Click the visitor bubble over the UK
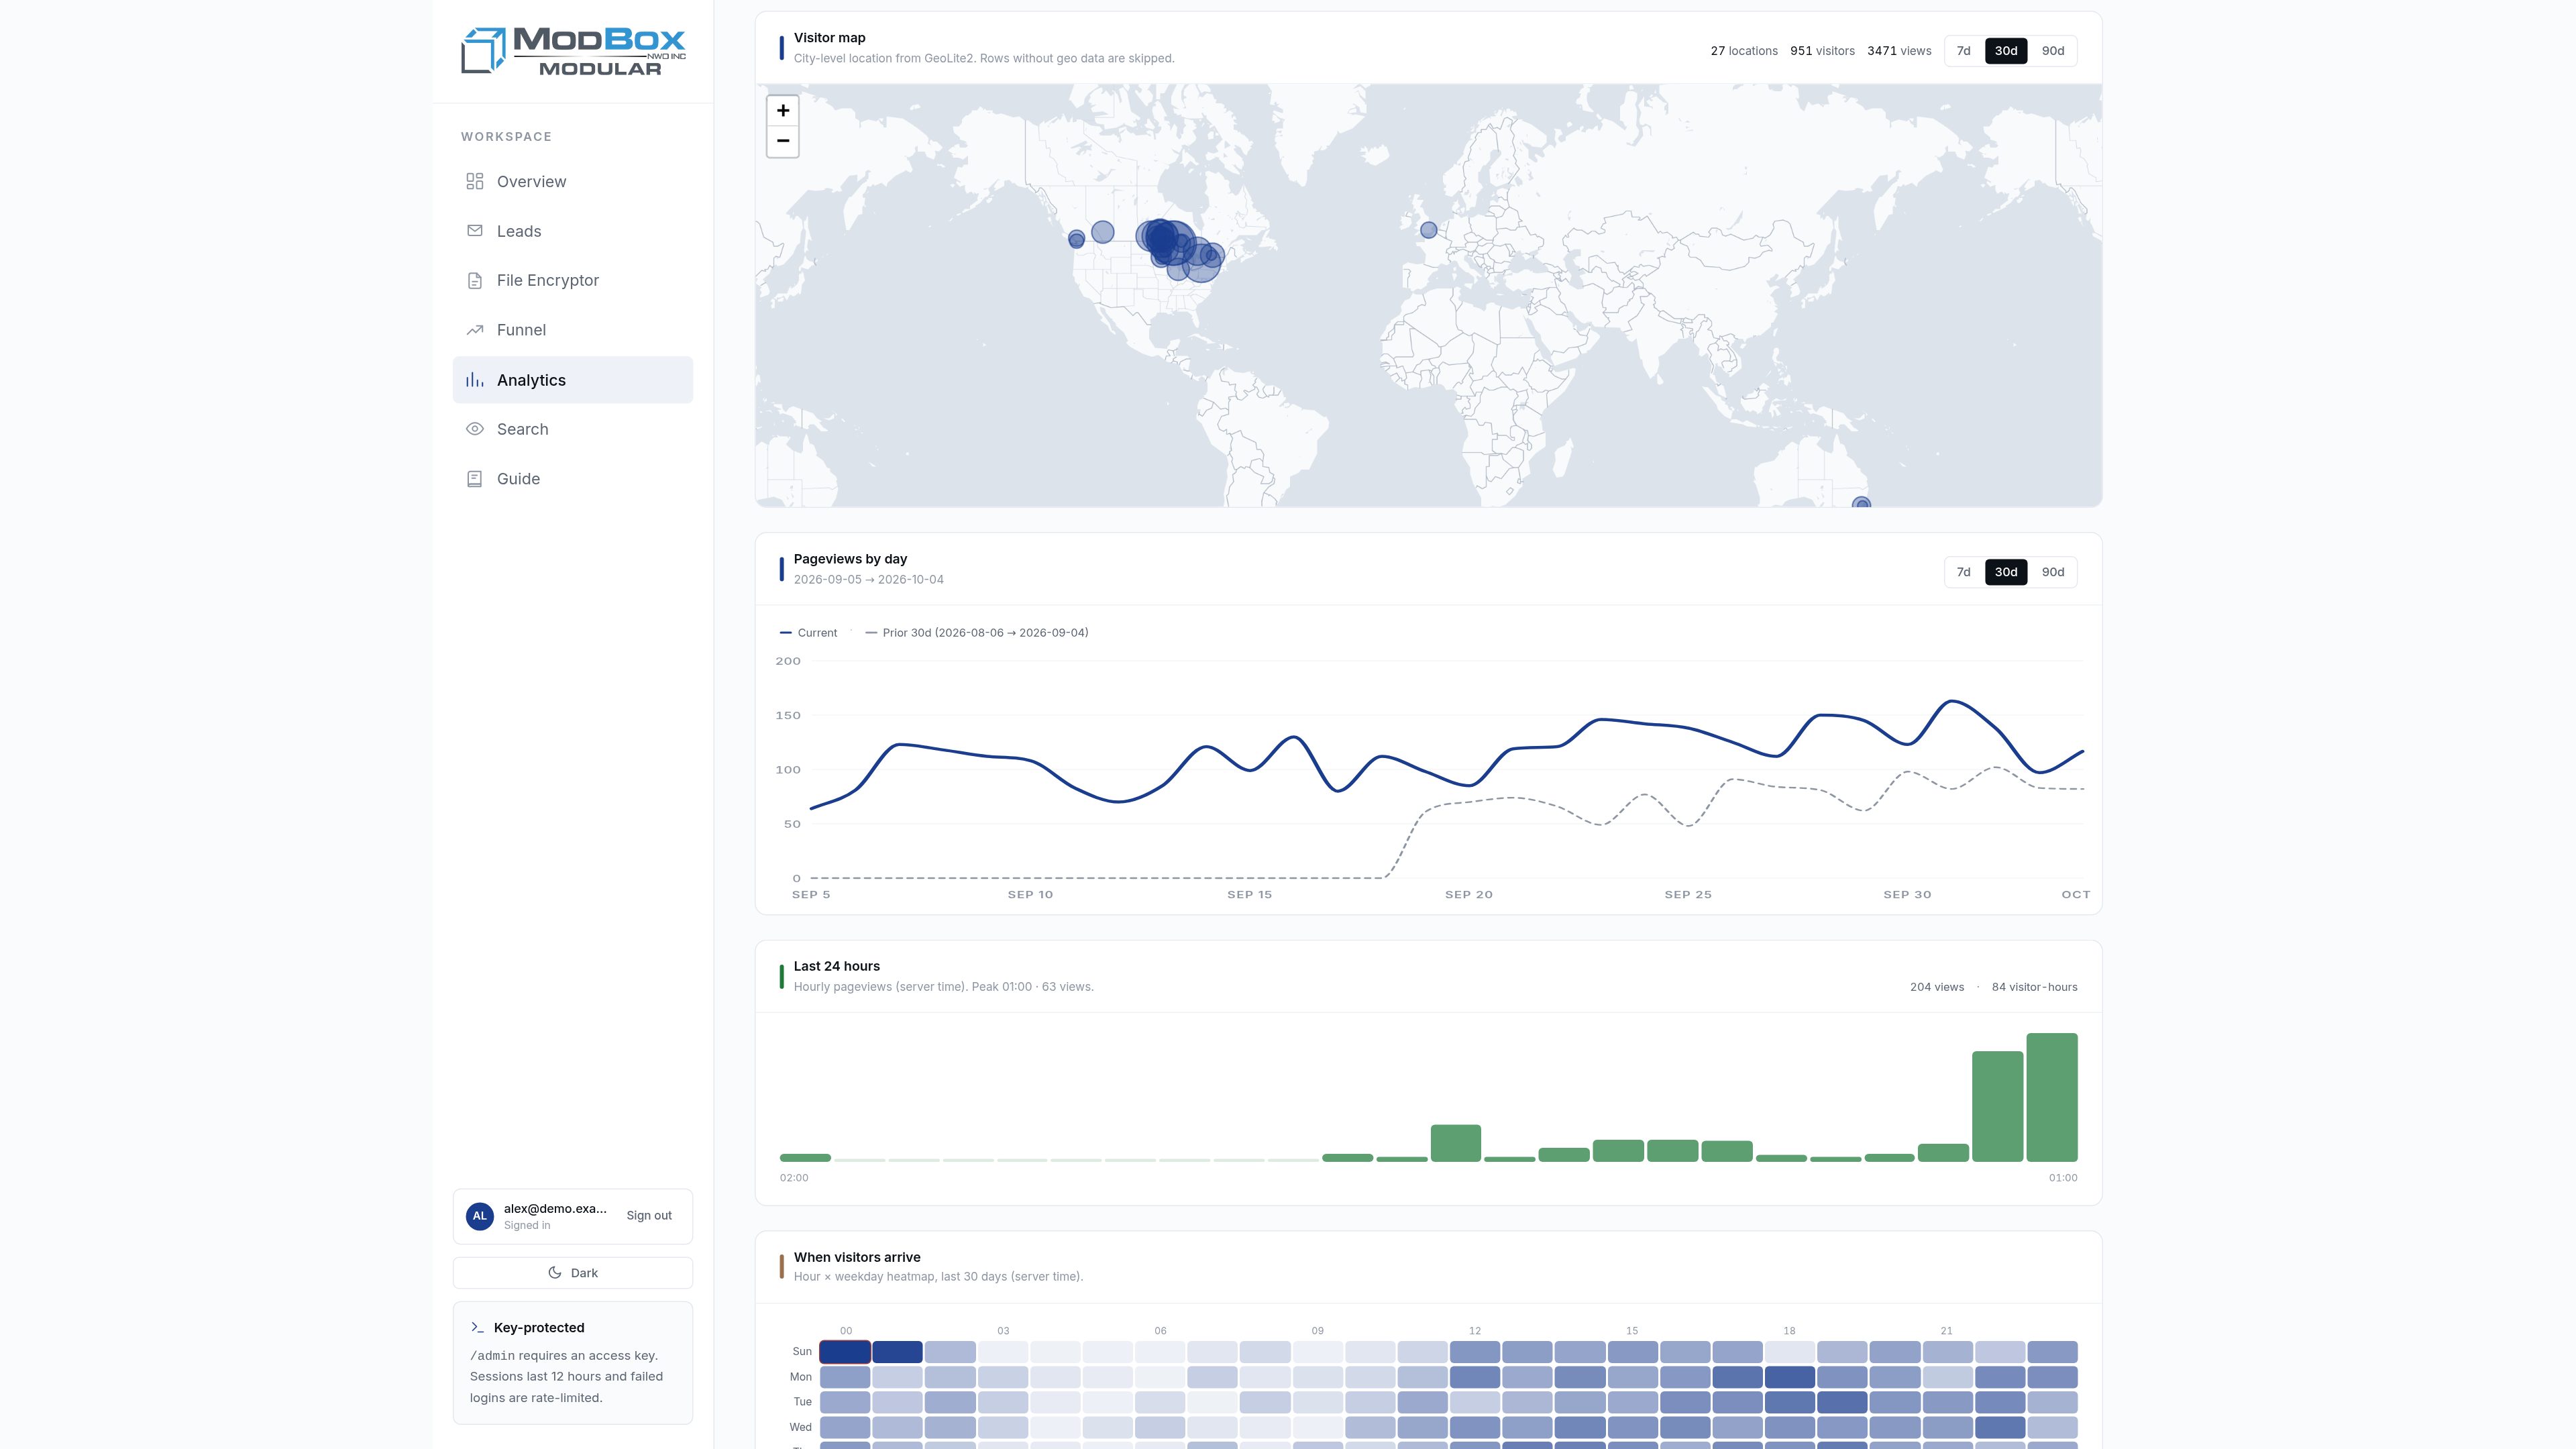This screenshot has height=1449, width=2576. [1429, 230]
